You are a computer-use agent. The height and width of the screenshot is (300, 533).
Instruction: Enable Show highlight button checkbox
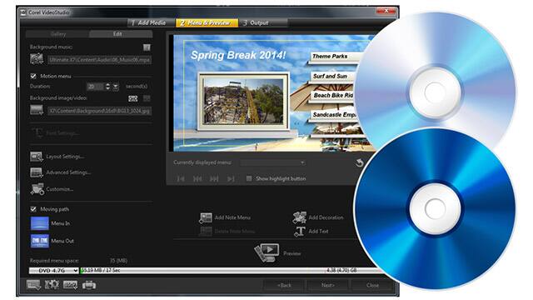point(249,178)
